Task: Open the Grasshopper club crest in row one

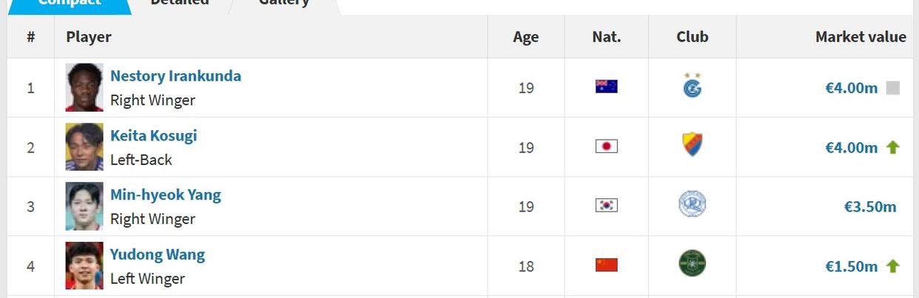Action: [x=693, y=86]
